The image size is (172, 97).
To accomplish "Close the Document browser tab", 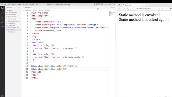I will [x=144, y=5].
